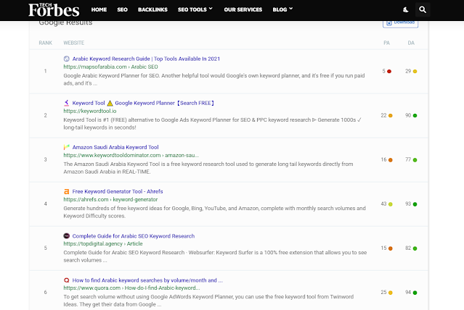
Task: Click the Ahrefs orange favicon icon
Action: [x=67, y=191]
